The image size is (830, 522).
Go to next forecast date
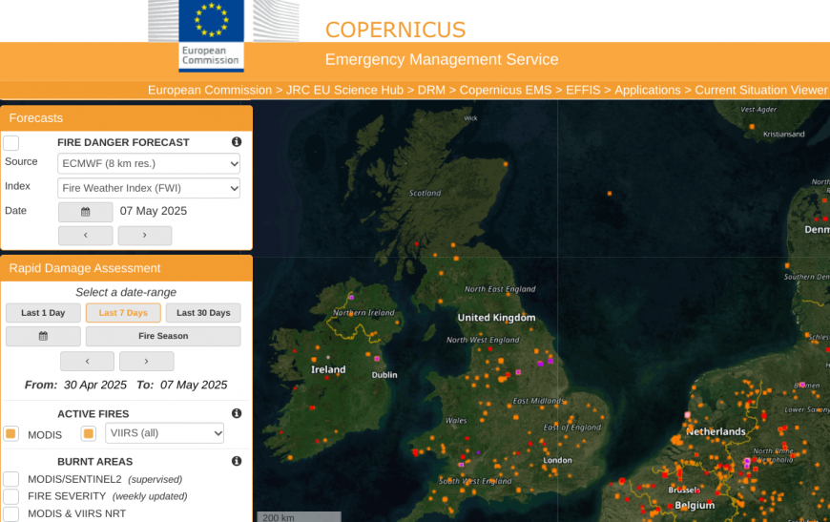pyautogui.click(x=144, y=236)
